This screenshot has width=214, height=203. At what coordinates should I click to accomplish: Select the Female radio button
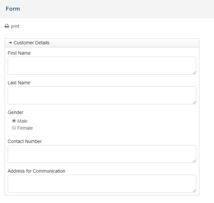tap(14, 128)
